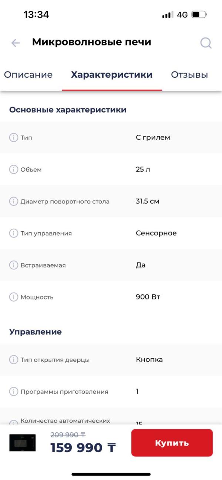Switch to the Описание tab
The image size is (222, 480).
(28, 75)
